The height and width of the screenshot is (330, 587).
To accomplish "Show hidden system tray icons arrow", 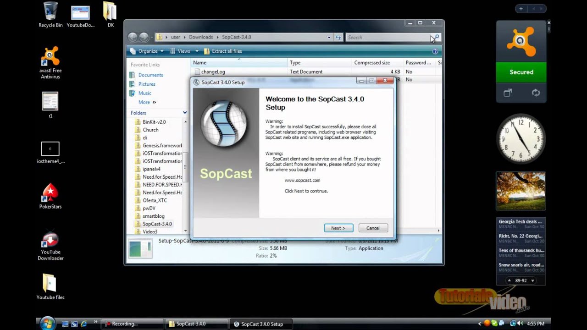I will (480, 324).
